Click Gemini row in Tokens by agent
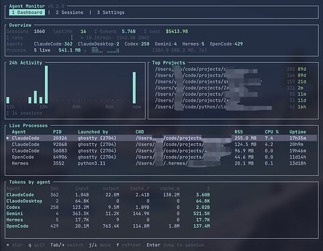The width and height of the screenshot is (323, 251). tap(108, 214)
